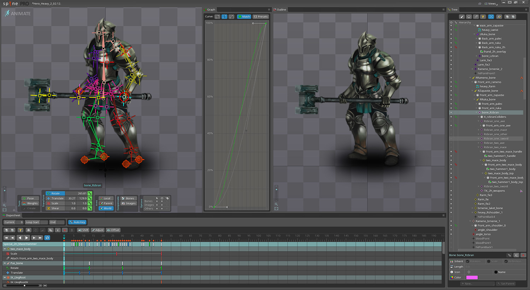Toggle the Reflection inherit checkbox
Image resolution: width=530 pixels, height=290 pixels.
(506, 261)
